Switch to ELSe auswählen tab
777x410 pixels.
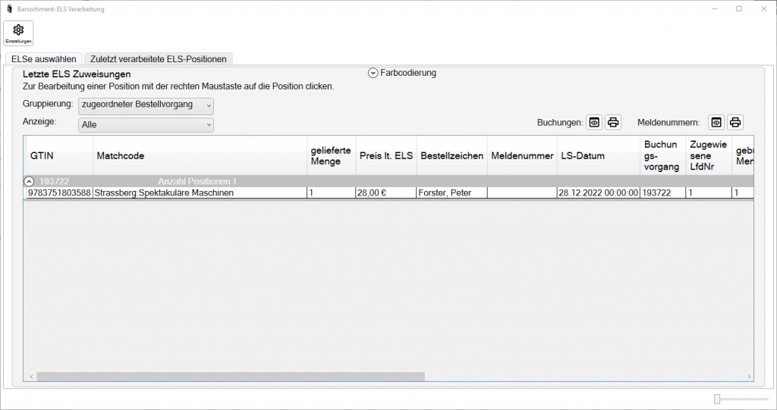43,59
